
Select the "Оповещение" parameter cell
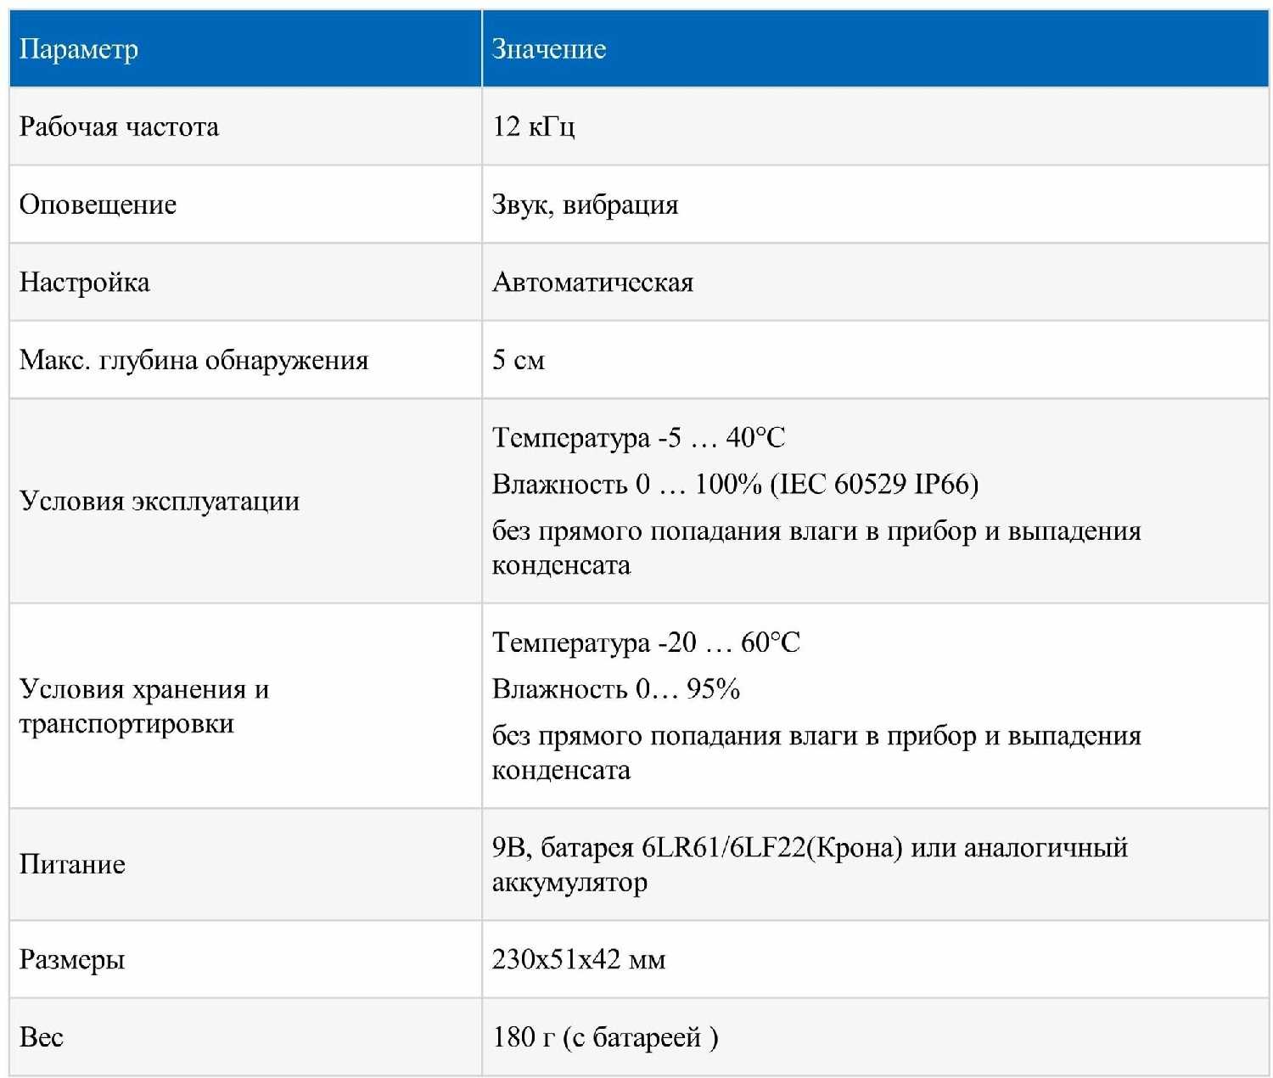tap(98, 205)
